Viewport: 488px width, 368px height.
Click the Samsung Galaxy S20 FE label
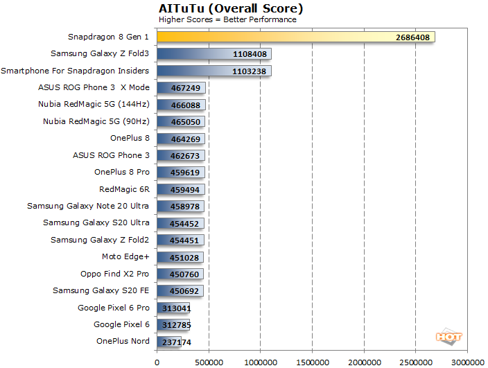[101, 290]
